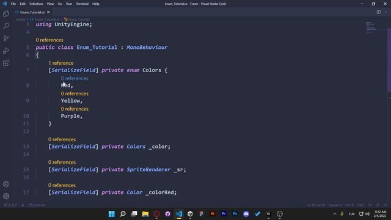Open the Edit menu
Viewport: 391px width, 220px height.
(23, 4)
